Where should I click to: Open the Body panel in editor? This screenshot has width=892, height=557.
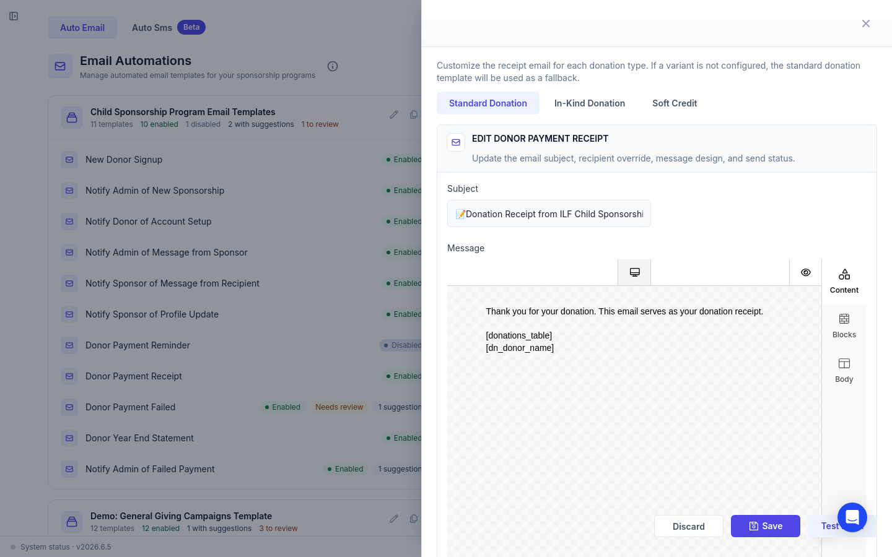844,371
